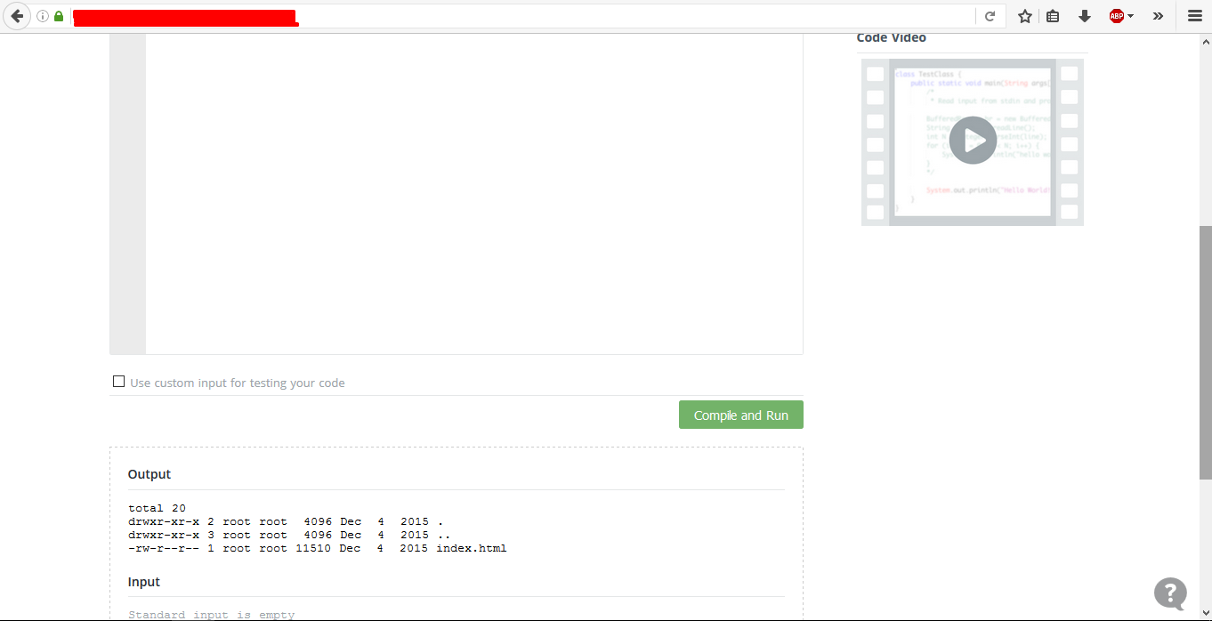Open the downloads panel
The width and height of the screenshot is (1212, 621).
pos(1085,16)
